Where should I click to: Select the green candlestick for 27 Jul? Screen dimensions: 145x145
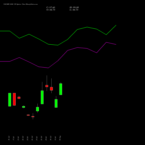(x=37, y=109)
